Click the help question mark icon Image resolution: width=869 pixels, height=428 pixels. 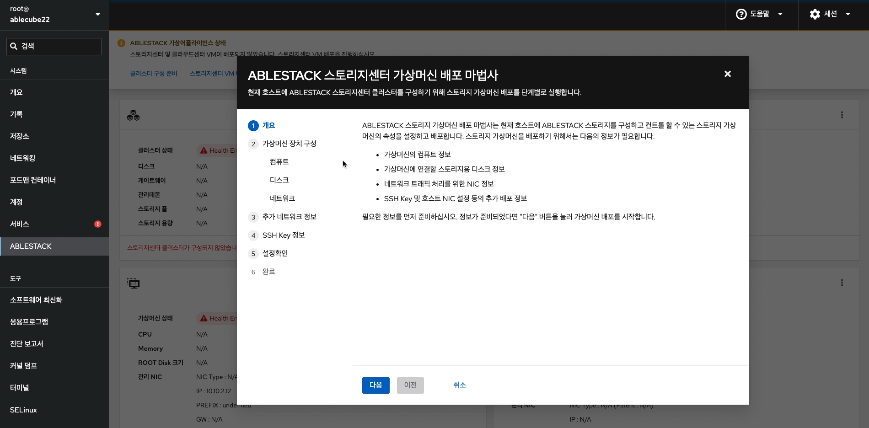coord(740,14)
